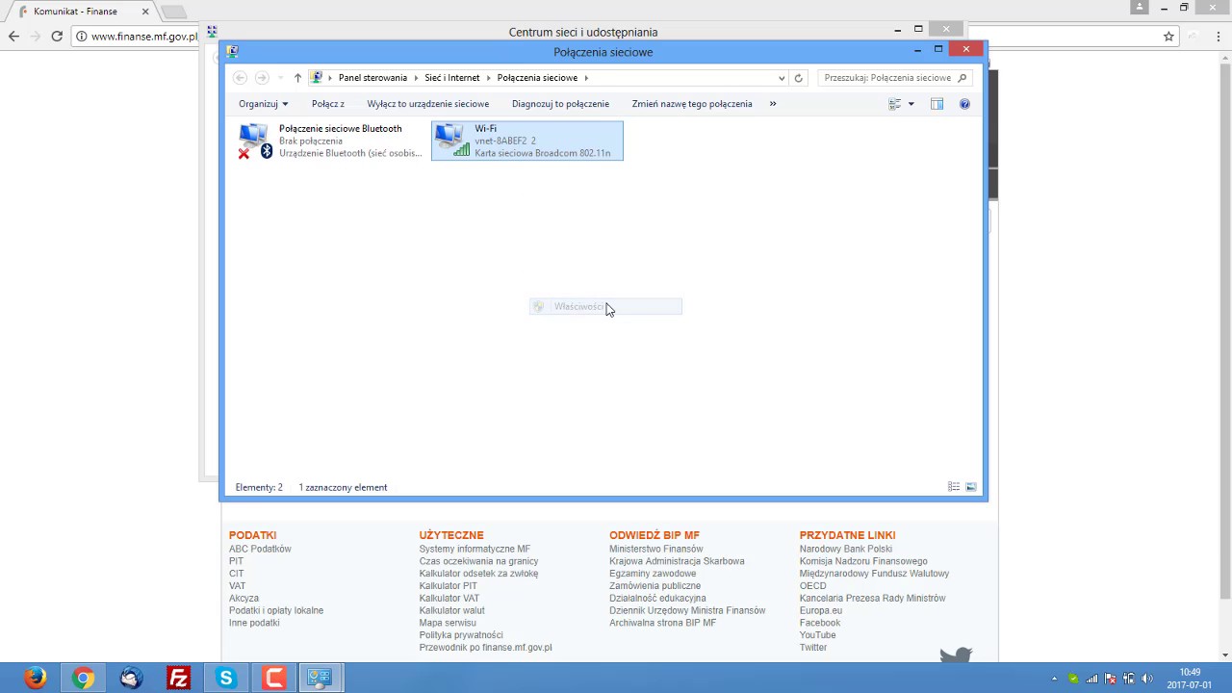Image resolution: width=1232 pixels, height=693 pixels.
Task: Expand the chevron after Połączenia sieciowe breadcrumb
Action: [586, 78]
